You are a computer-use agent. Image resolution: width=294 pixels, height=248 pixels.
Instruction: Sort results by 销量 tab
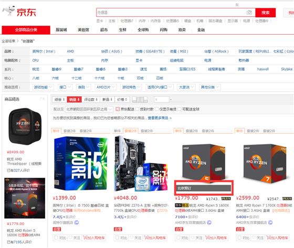[x=74, y=100]
